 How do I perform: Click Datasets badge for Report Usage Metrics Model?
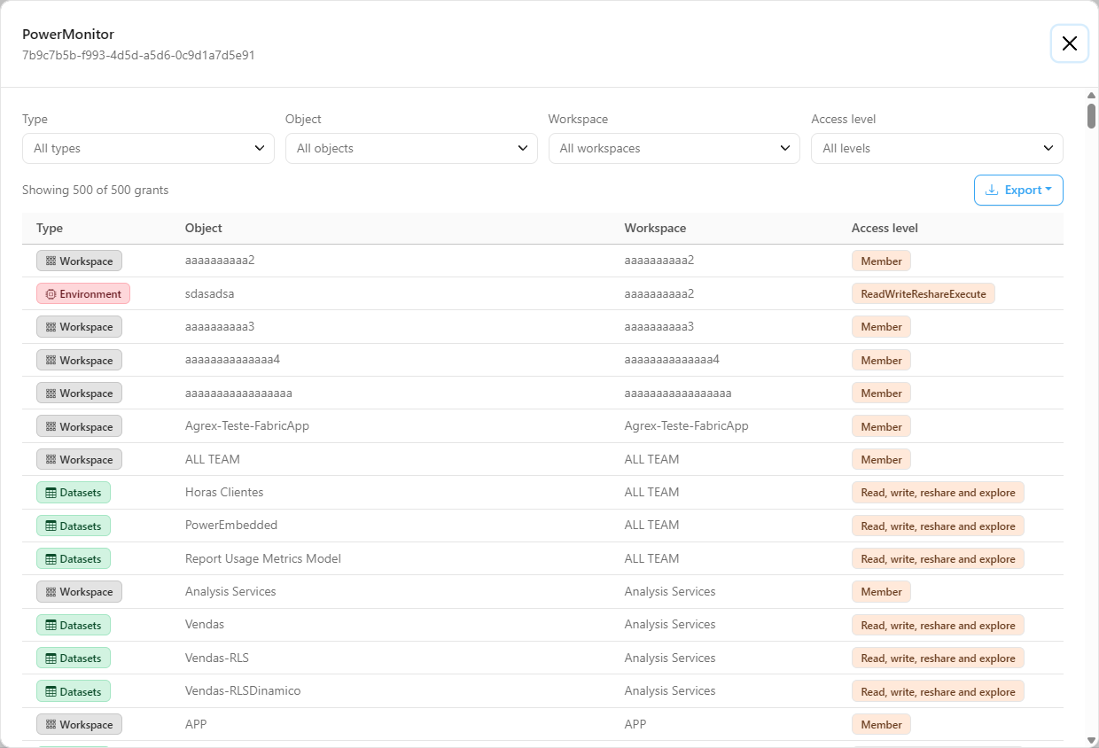[74, 558]
